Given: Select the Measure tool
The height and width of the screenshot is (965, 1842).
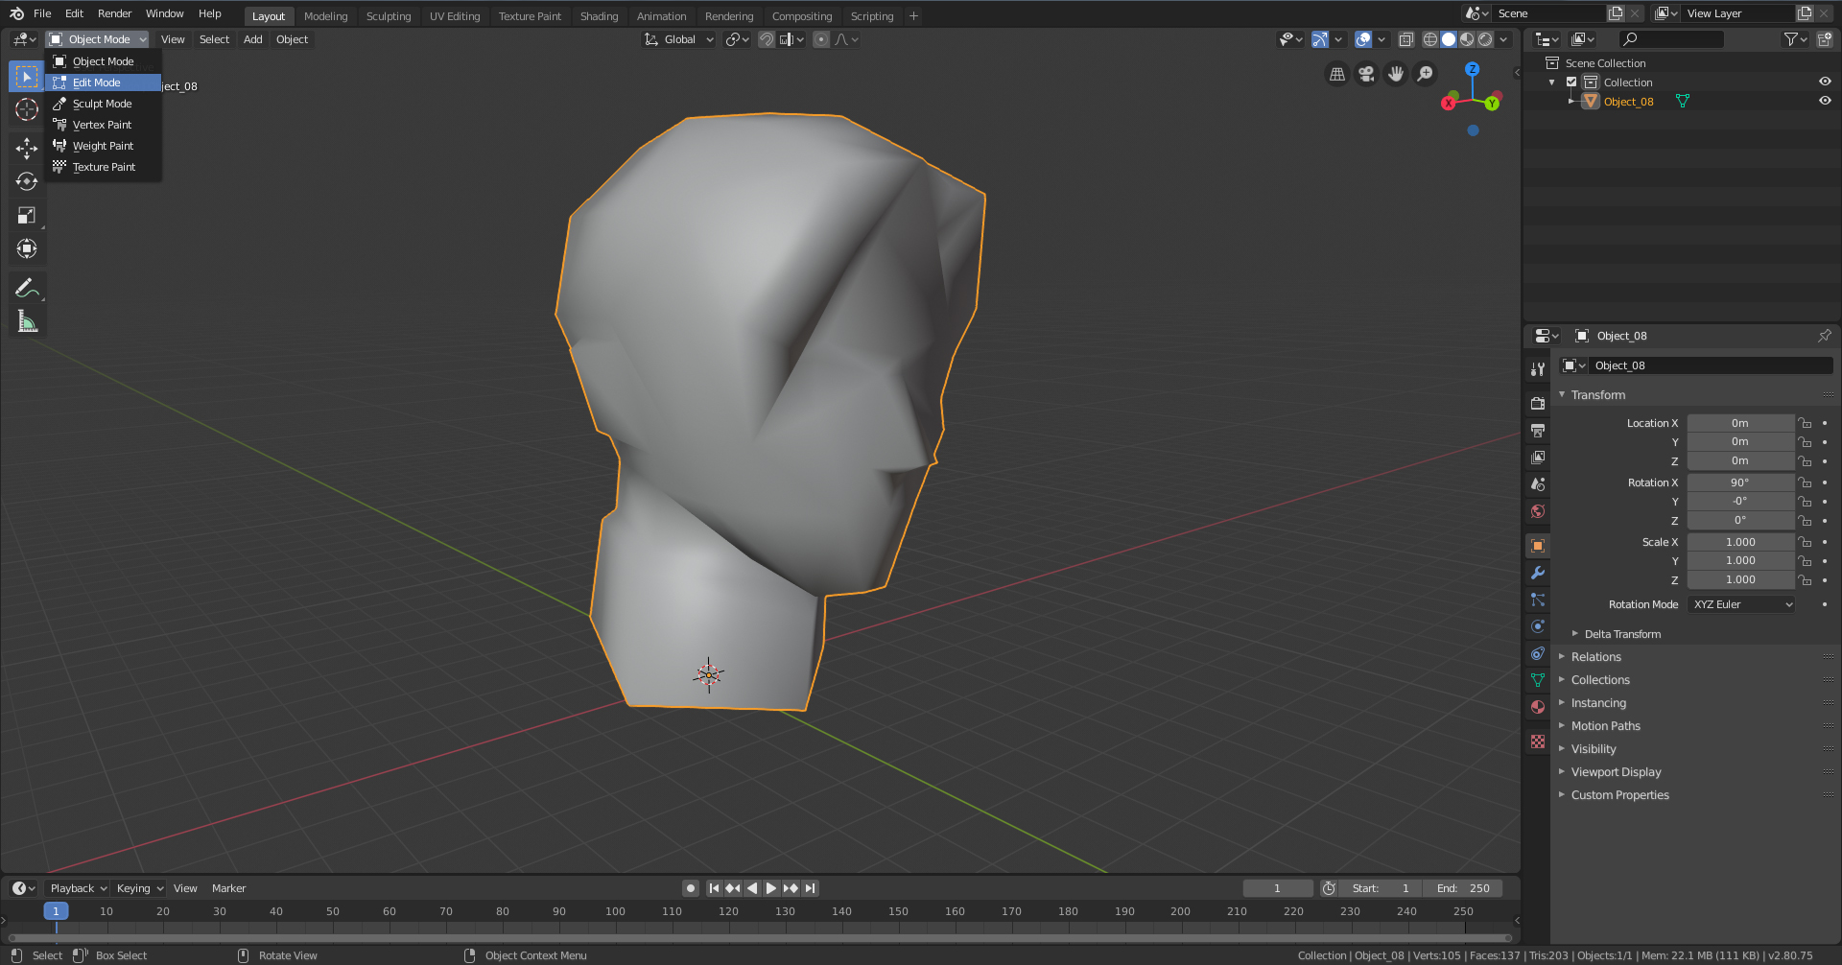Looking at the screenshot, I should 27,322.
